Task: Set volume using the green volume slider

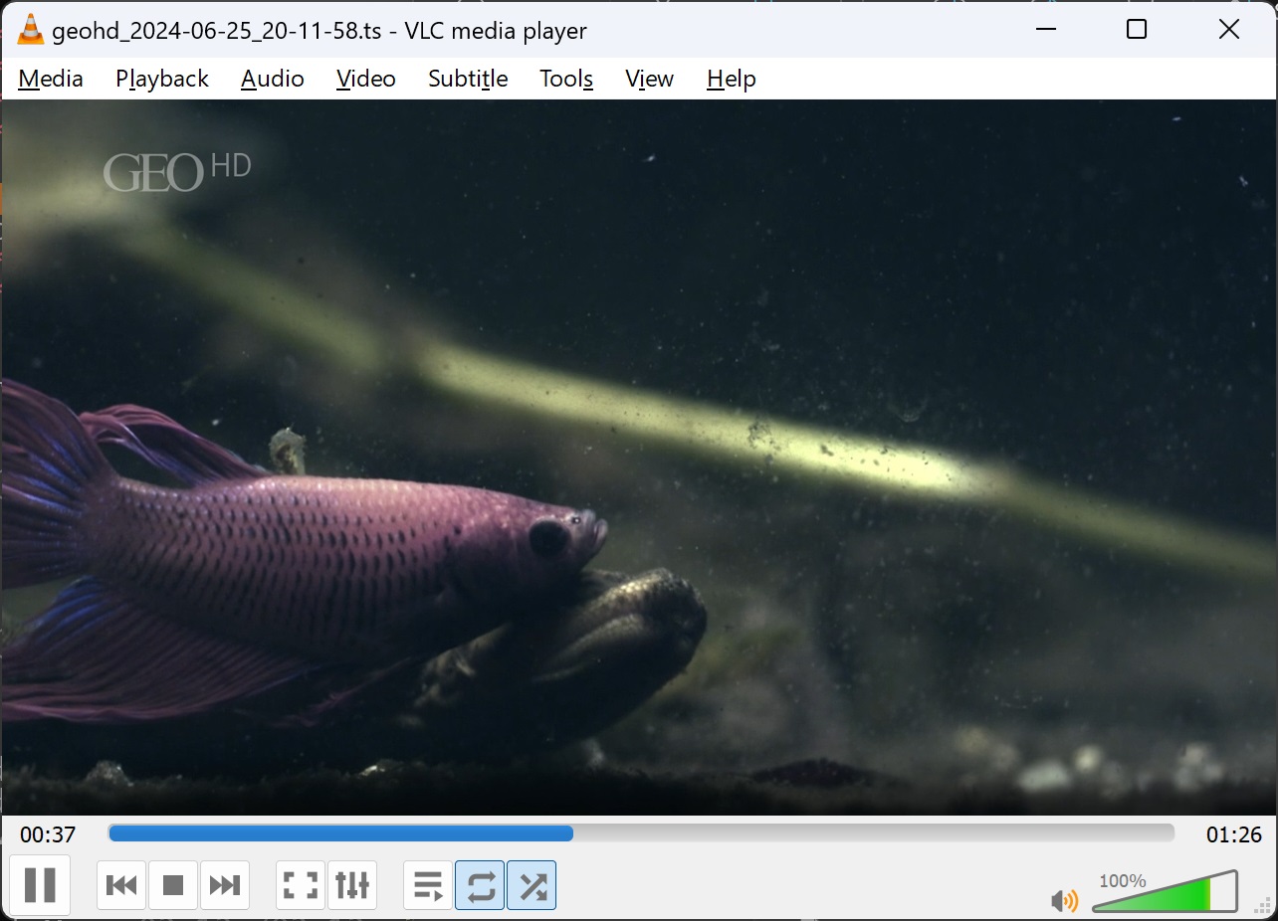Action: pos(1165,891)
